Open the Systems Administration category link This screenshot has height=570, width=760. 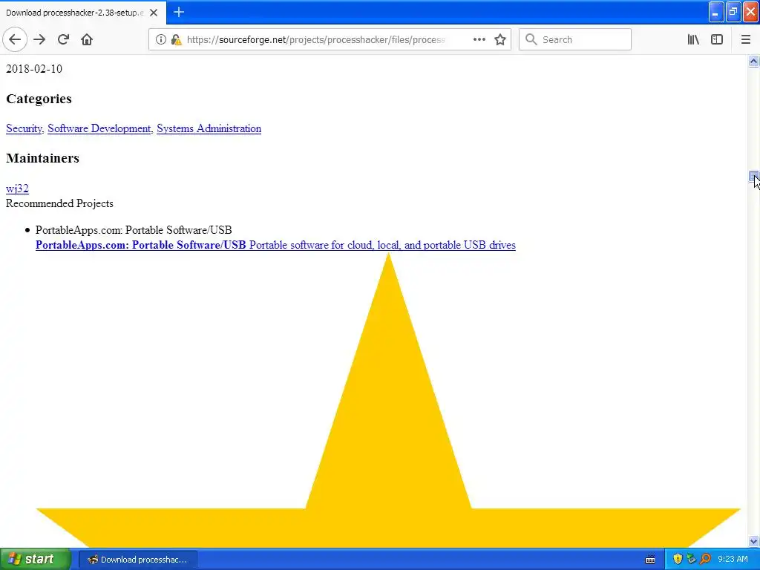tap(209, 128)
